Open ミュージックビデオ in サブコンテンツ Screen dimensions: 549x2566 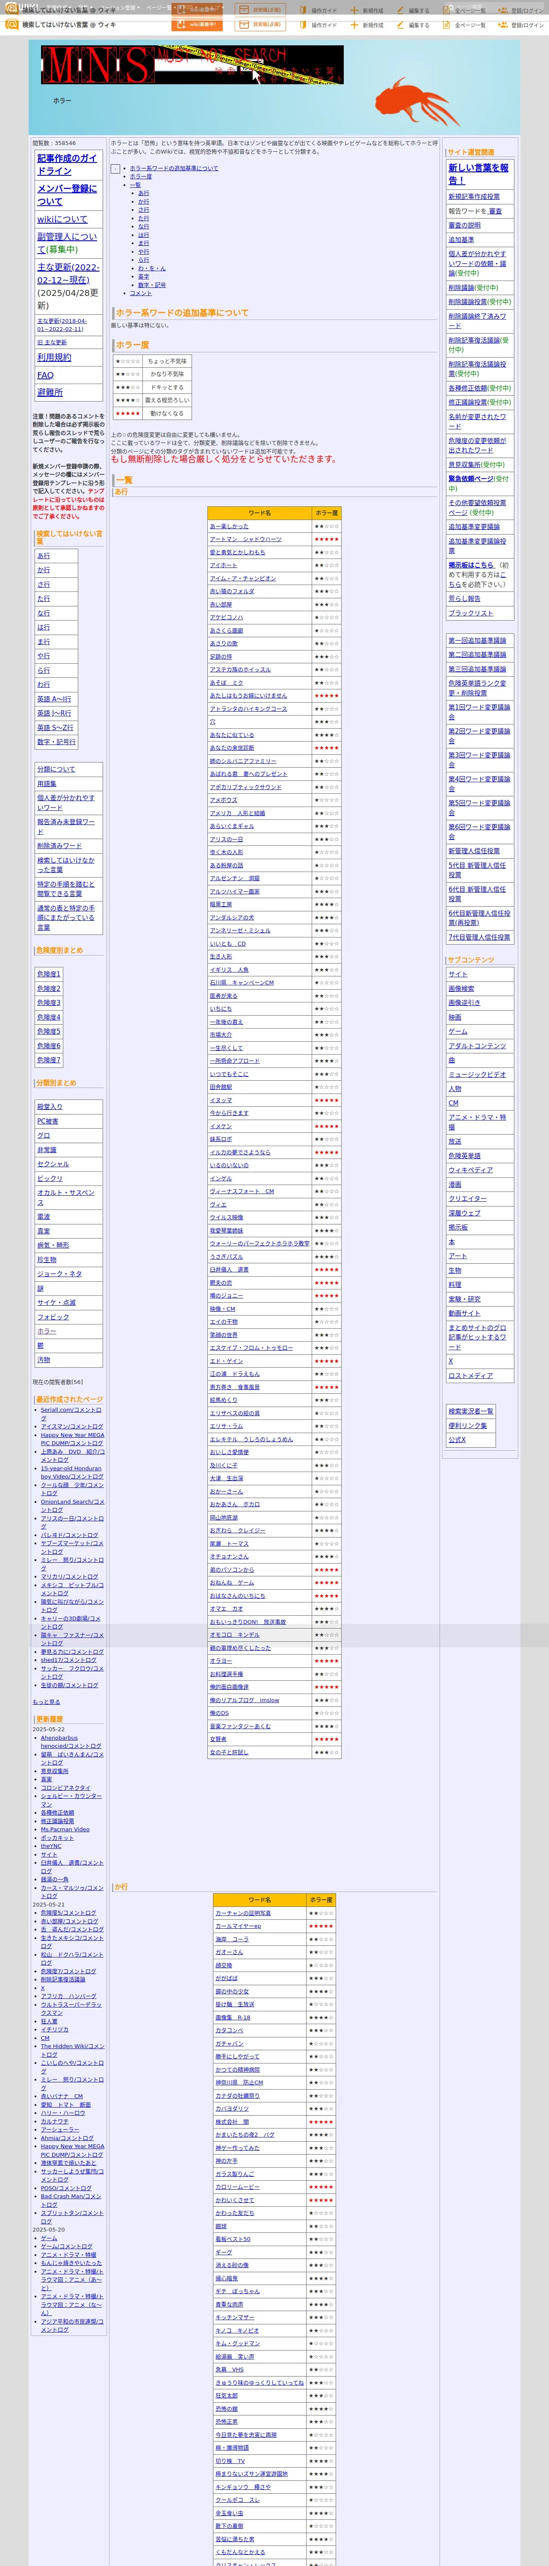pos(477,1075)
